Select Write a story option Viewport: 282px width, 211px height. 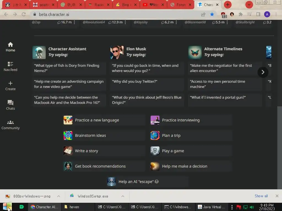(104, 151)
